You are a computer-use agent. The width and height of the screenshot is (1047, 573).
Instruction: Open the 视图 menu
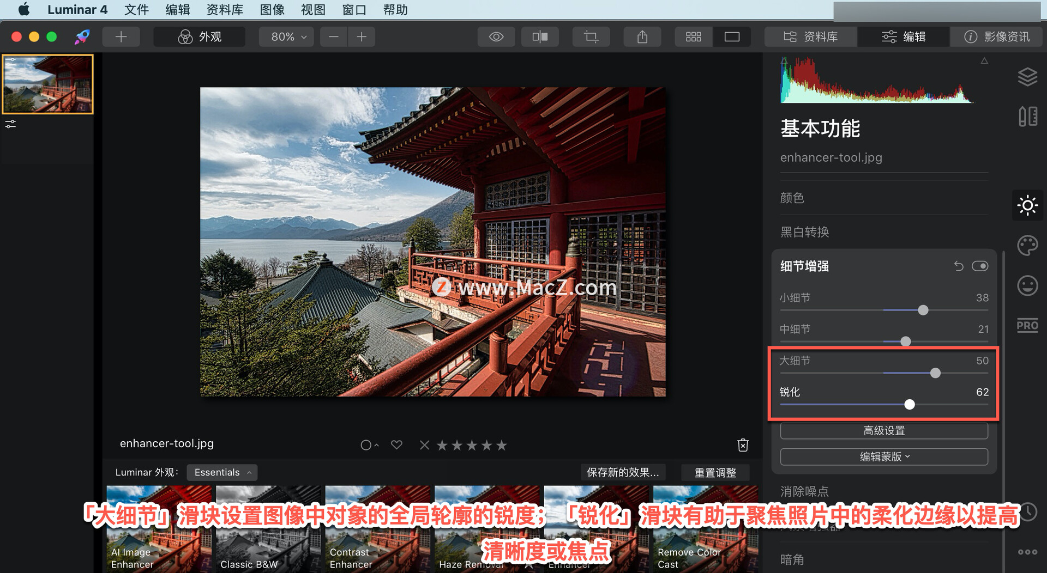click(313, 9)
